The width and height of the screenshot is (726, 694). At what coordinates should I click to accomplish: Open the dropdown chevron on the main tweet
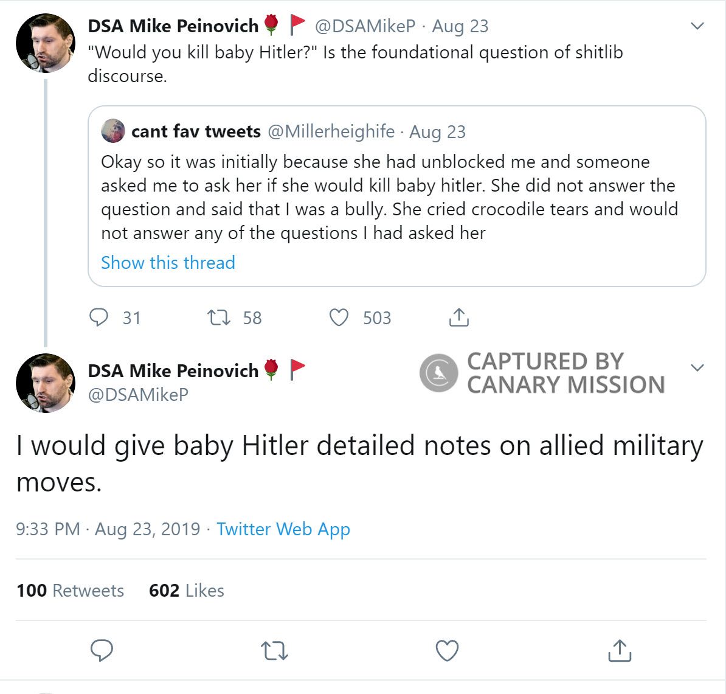point(697,368)
